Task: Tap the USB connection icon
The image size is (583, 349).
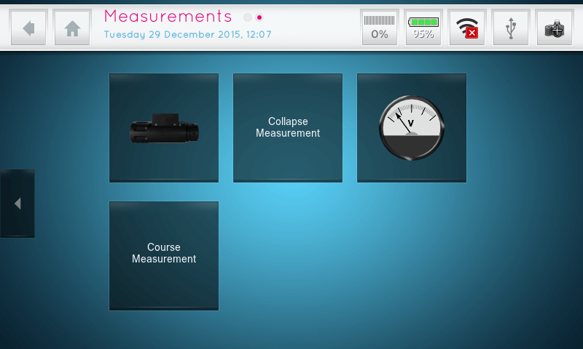Action: [x=511, y=28]
